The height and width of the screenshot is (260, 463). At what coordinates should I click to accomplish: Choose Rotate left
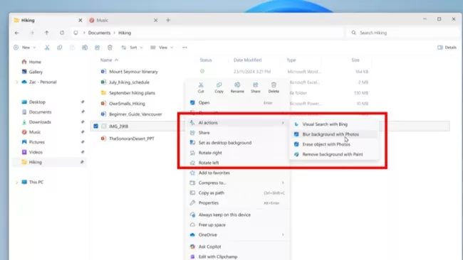tap(238, 163)
